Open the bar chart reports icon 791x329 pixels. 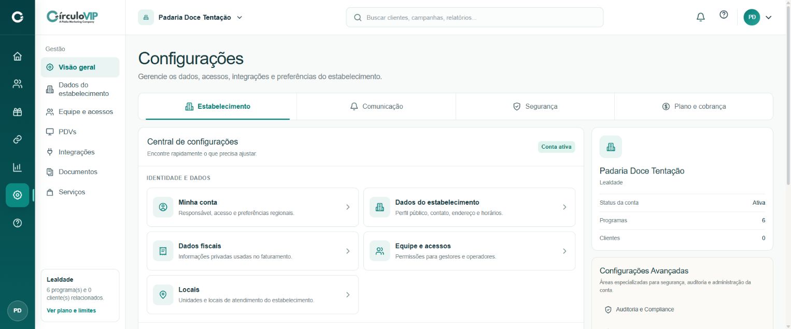[17, 167]
